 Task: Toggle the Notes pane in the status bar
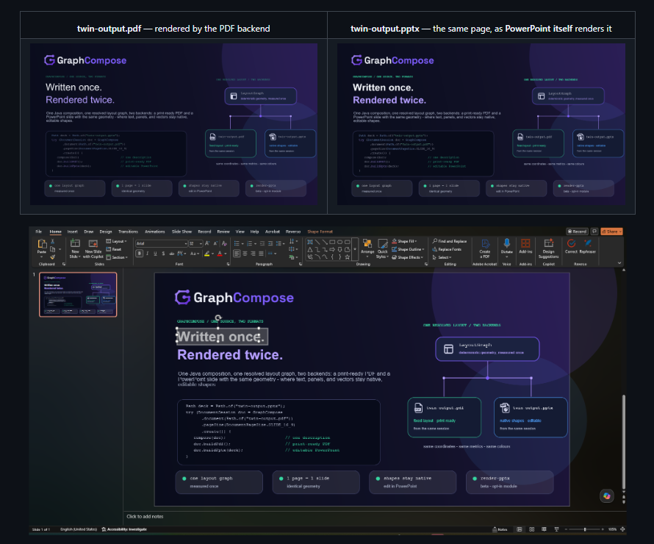500,529
